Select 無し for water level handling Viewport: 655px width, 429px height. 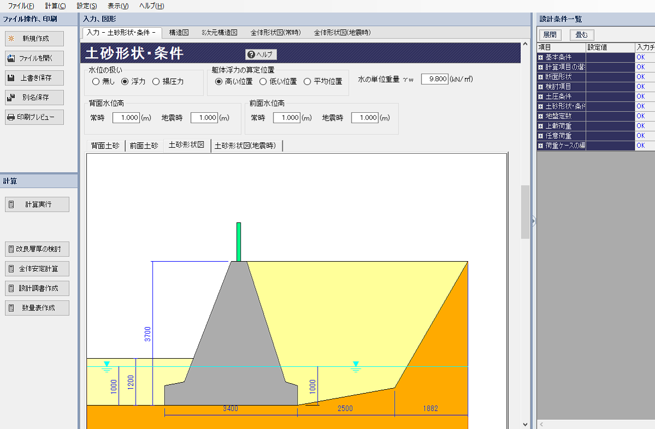(96, 82)
